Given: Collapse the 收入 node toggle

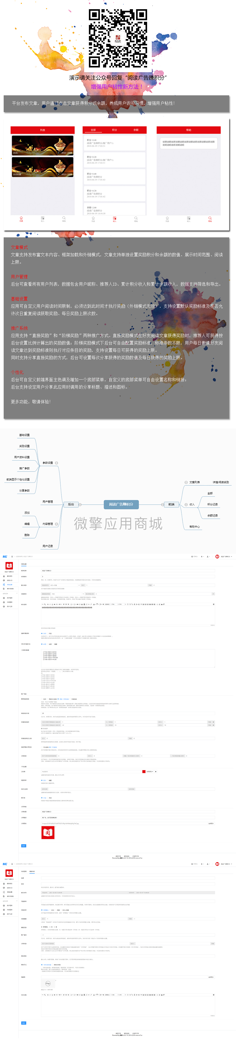Looking at the screenshot, I should [186, 504].
